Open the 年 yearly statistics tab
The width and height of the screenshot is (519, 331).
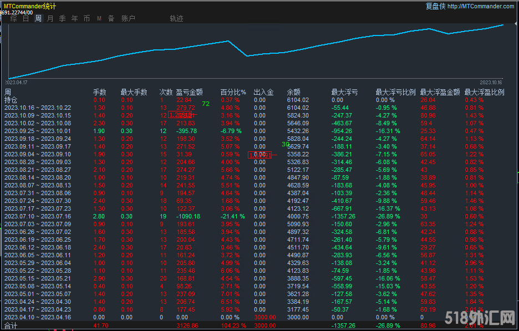[x=74, y=18]
